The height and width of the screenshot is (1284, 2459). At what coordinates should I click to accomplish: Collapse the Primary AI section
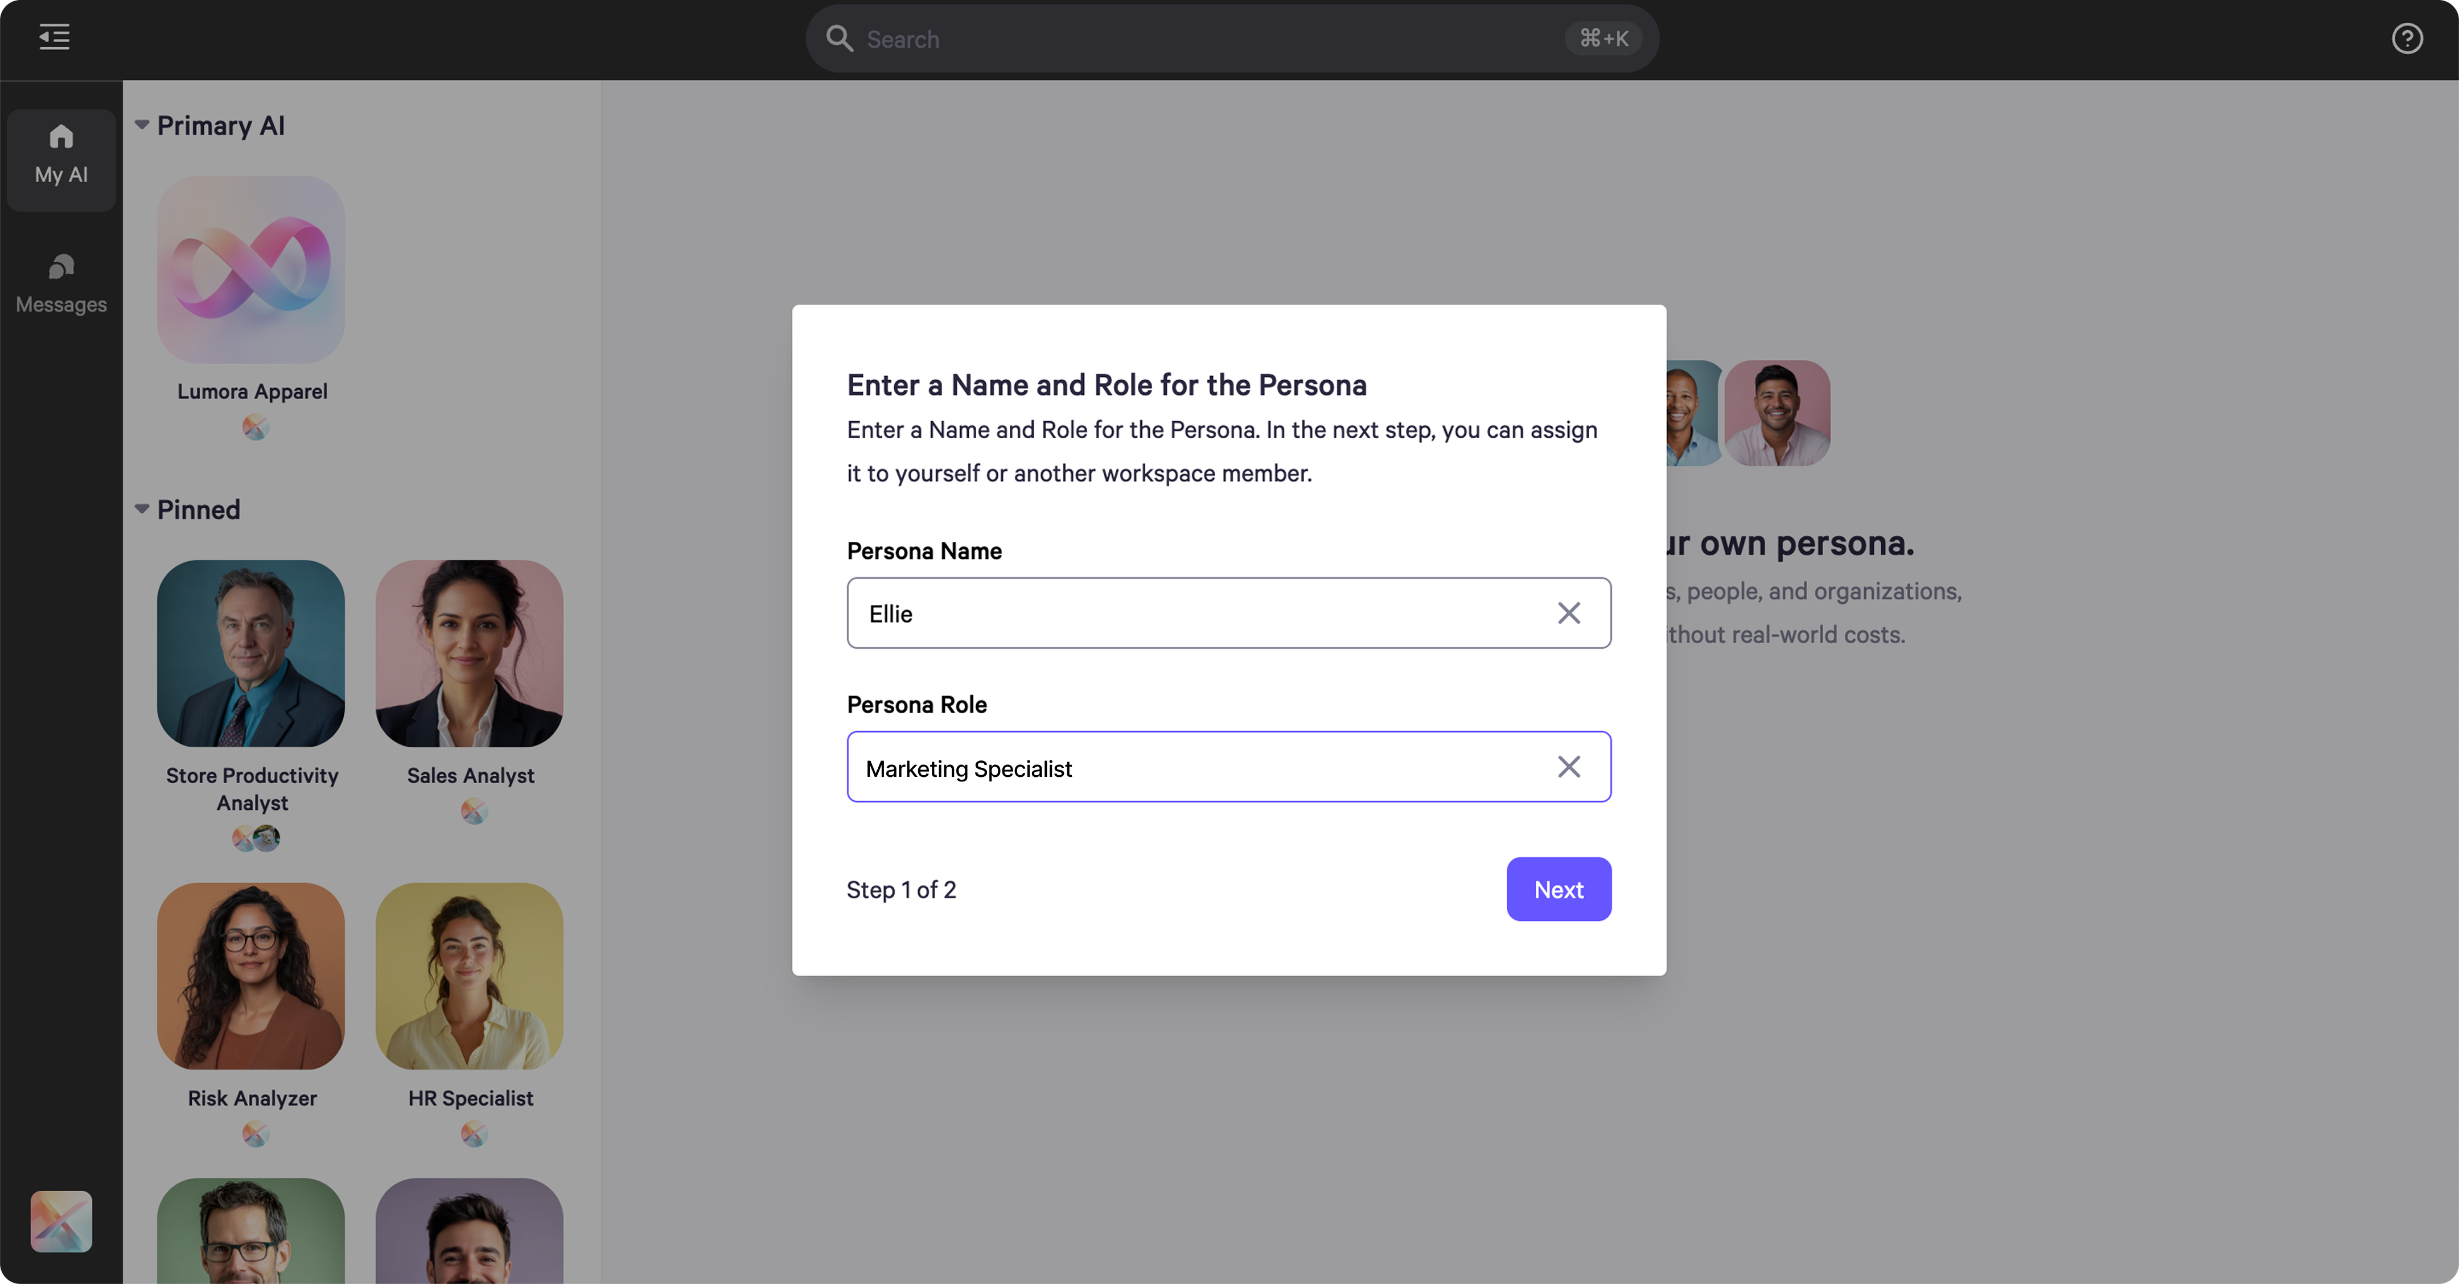tap(142, 125)
